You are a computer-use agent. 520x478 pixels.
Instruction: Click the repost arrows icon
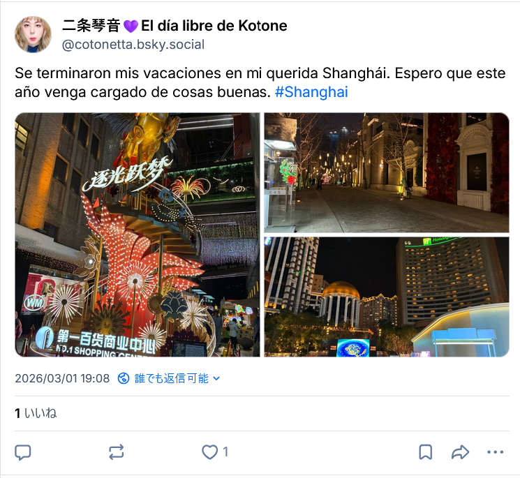(117, 452)
